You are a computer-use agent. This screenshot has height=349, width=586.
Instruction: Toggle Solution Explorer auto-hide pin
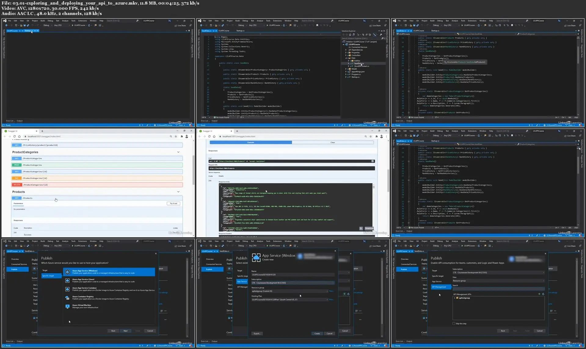coord(381,31)
